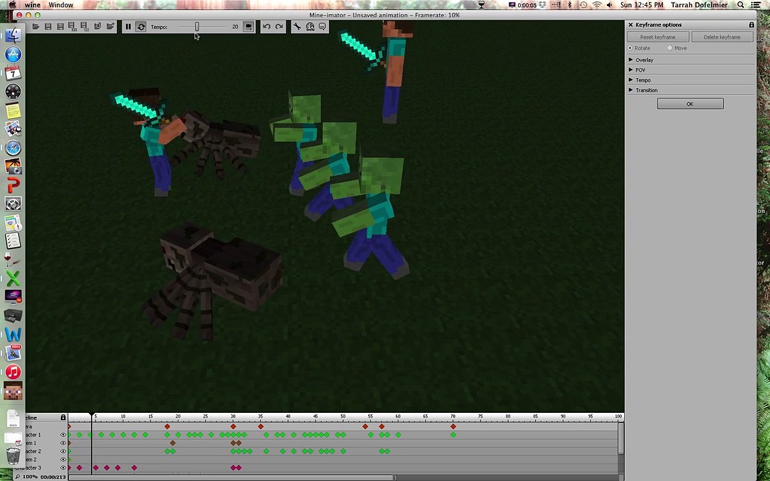
Task: Click the timeline vertical scrollbar
Action: [x=621, y=438]
